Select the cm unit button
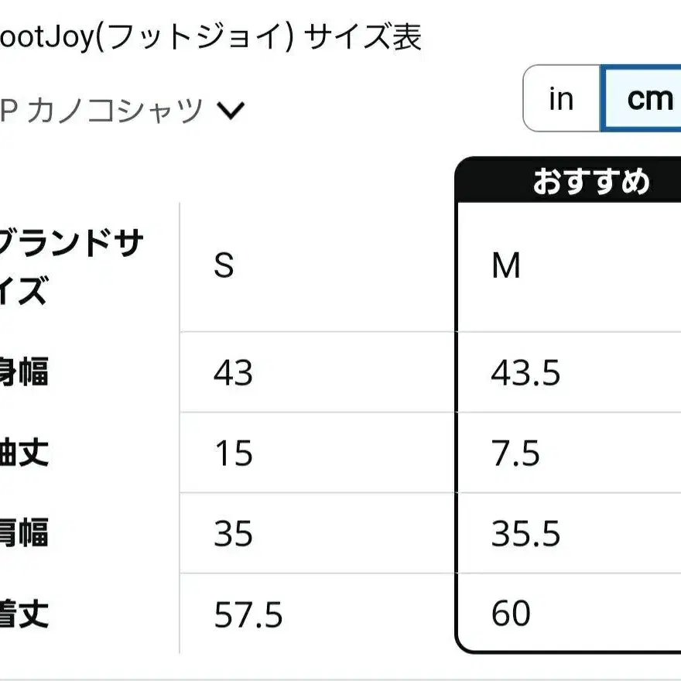681x681 pixels. tap(642, 98)
